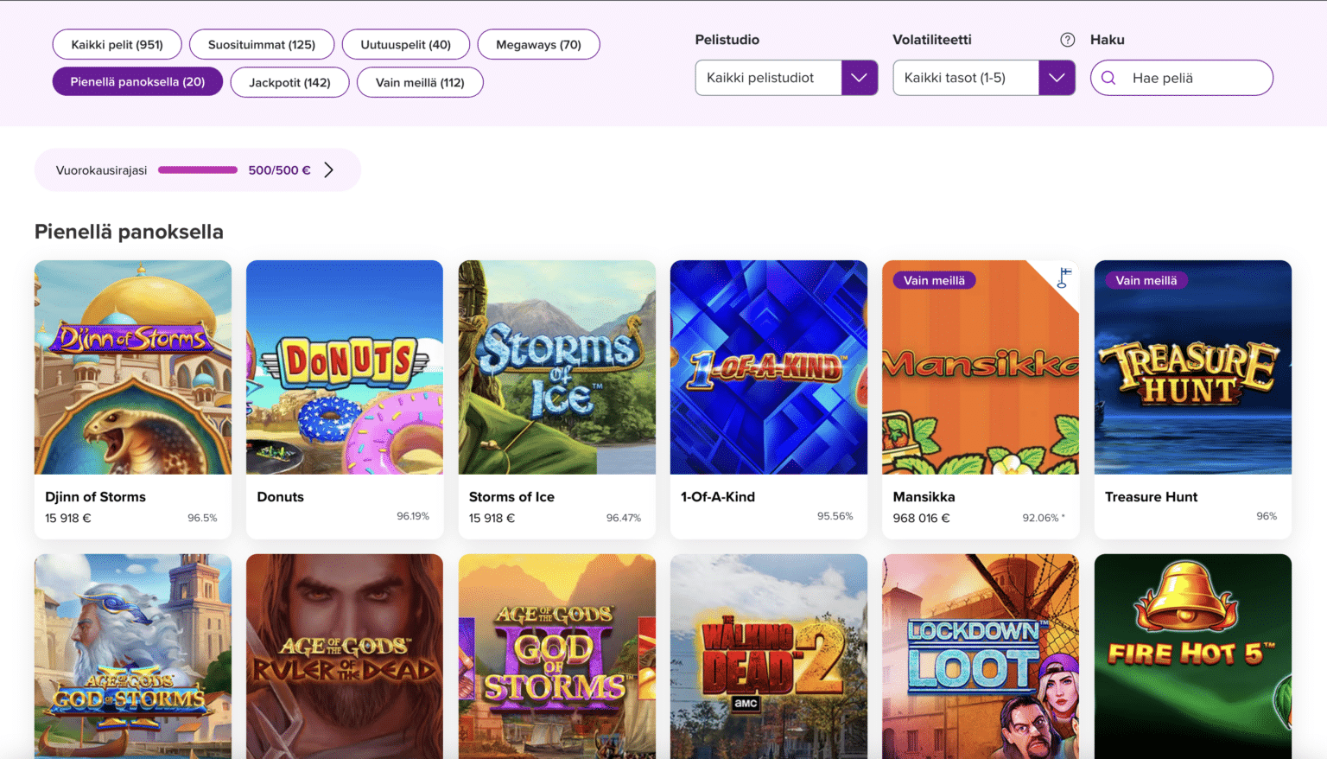Screen dimensions: 1327x759
Task: Open the Fire Hot 5 game thumbnail
Action: 1193,656
